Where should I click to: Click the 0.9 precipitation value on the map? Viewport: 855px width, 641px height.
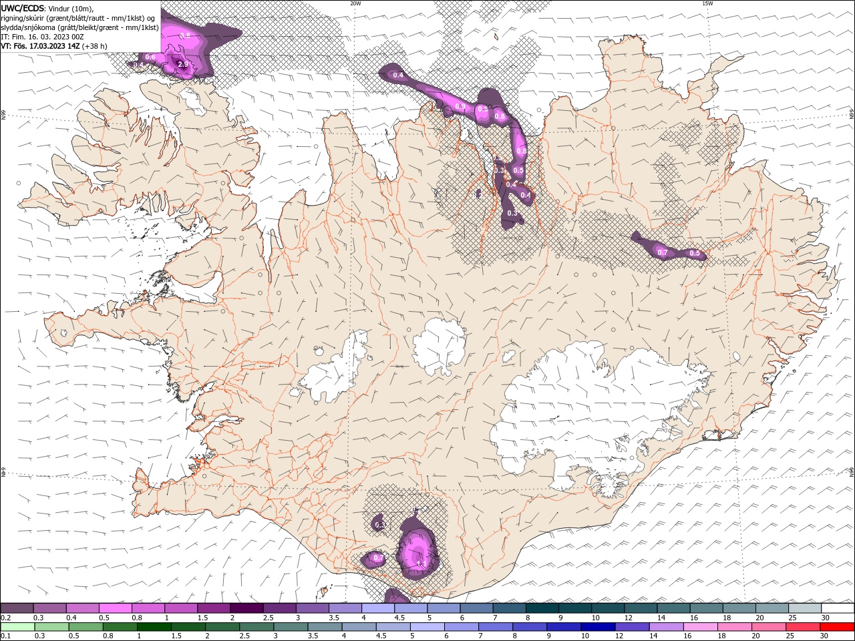point(460,106)
